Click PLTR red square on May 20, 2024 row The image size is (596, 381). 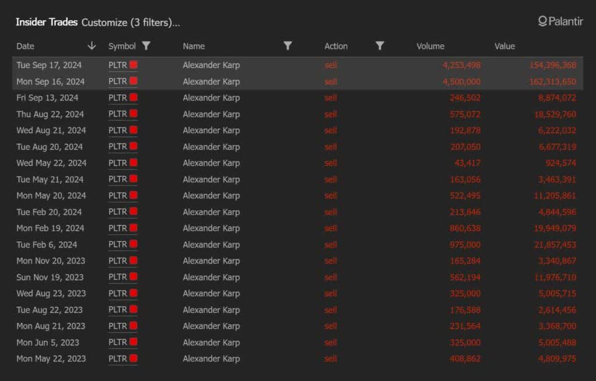tap(133, 195)
